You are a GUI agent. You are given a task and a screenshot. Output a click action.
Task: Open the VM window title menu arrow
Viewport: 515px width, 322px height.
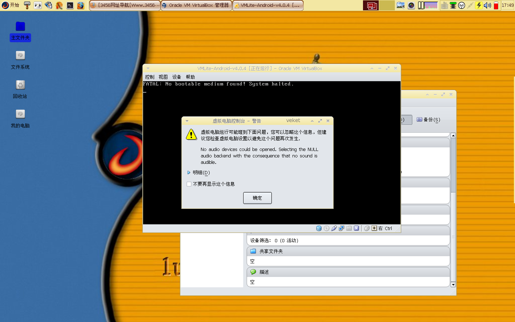coord(148,68)
